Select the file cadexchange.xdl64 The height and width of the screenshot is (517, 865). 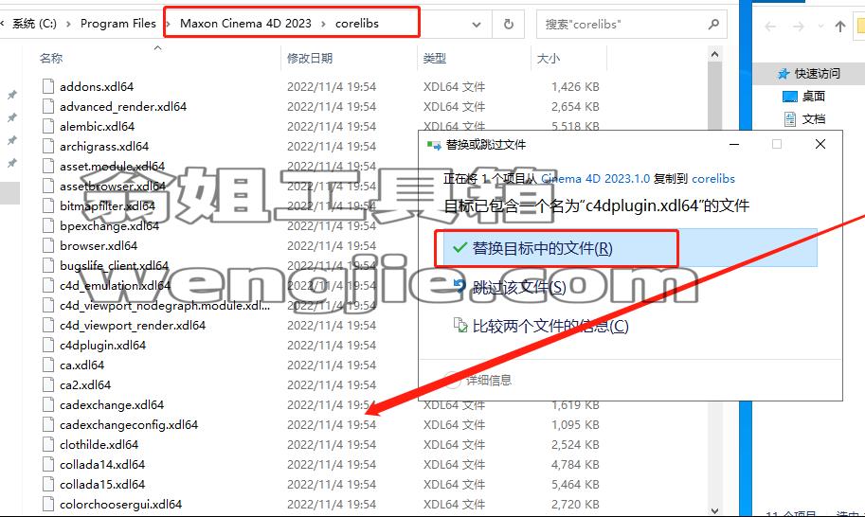(112, 404)
